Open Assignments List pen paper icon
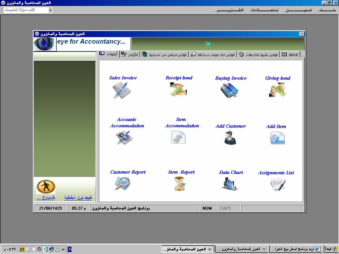Screen dimensions: 339x254 tap(278, 184)
